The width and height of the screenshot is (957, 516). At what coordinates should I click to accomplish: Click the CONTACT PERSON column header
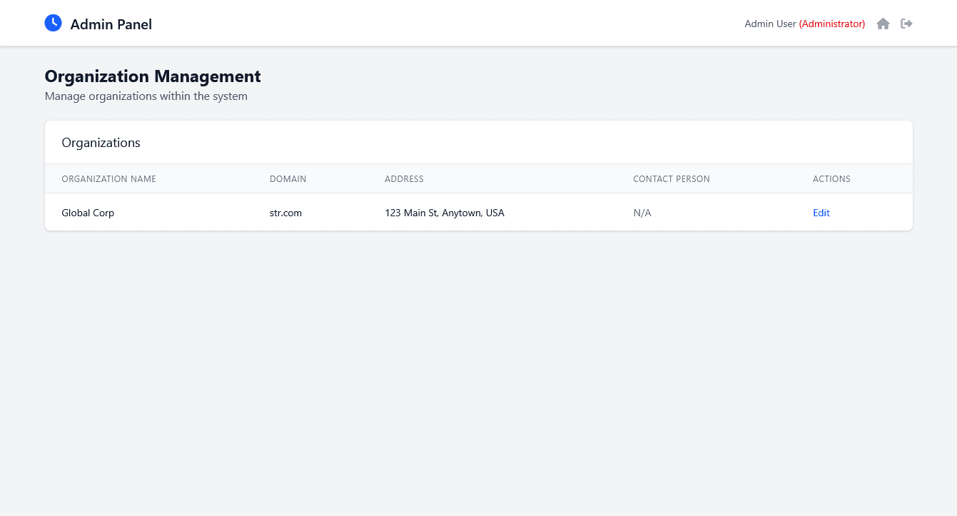point(671,178)
